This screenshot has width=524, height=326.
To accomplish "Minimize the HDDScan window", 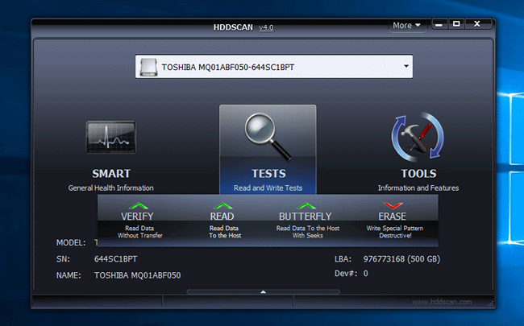I will coord(439,24).
